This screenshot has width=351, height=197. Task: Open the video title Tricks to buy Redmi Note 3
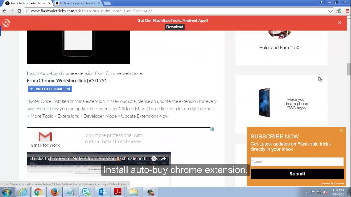[90, 158]
